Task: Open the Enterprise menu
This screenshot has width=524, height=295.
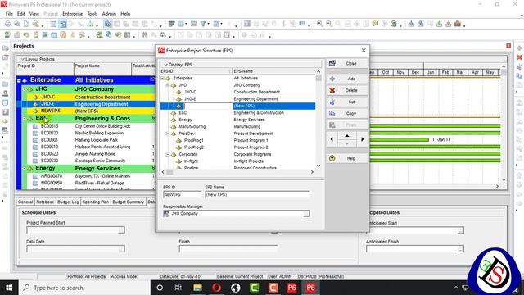Action: [x=73, y=14]
